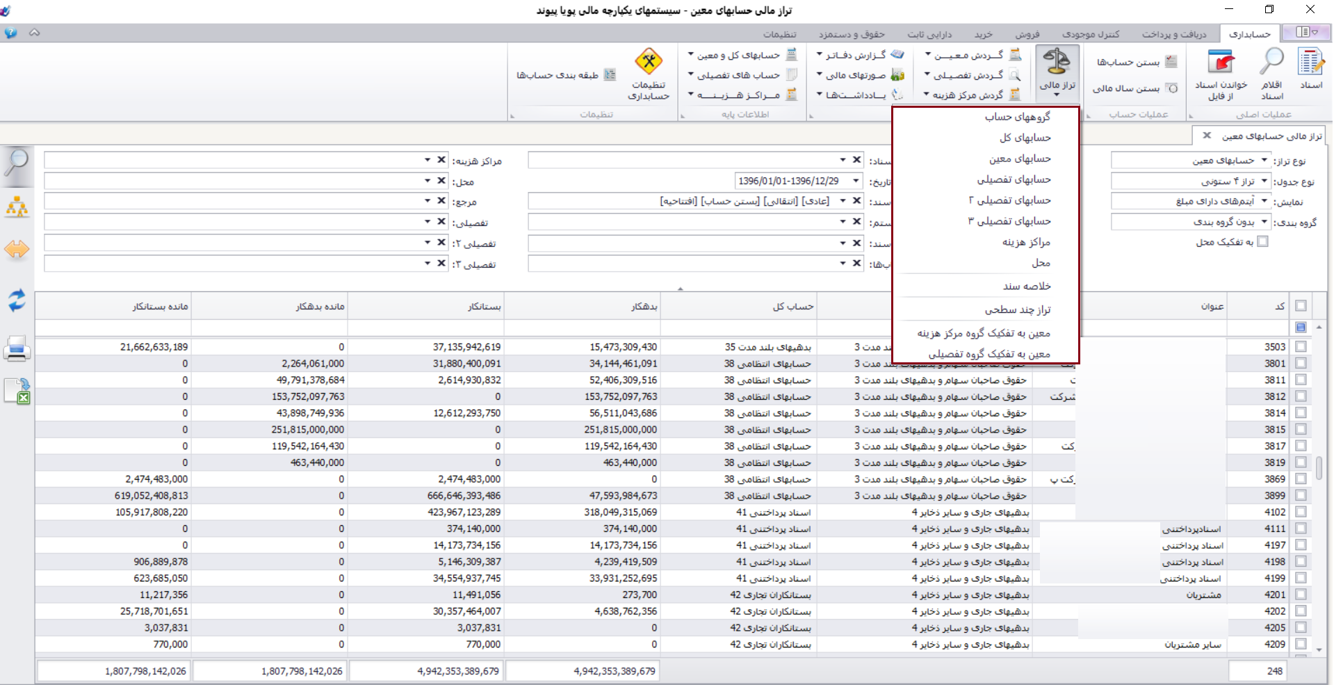Click the scrollbar down arrow of the table
Screen dimensions: 1334x685
pyautogui.click(x=1319, y=650)
